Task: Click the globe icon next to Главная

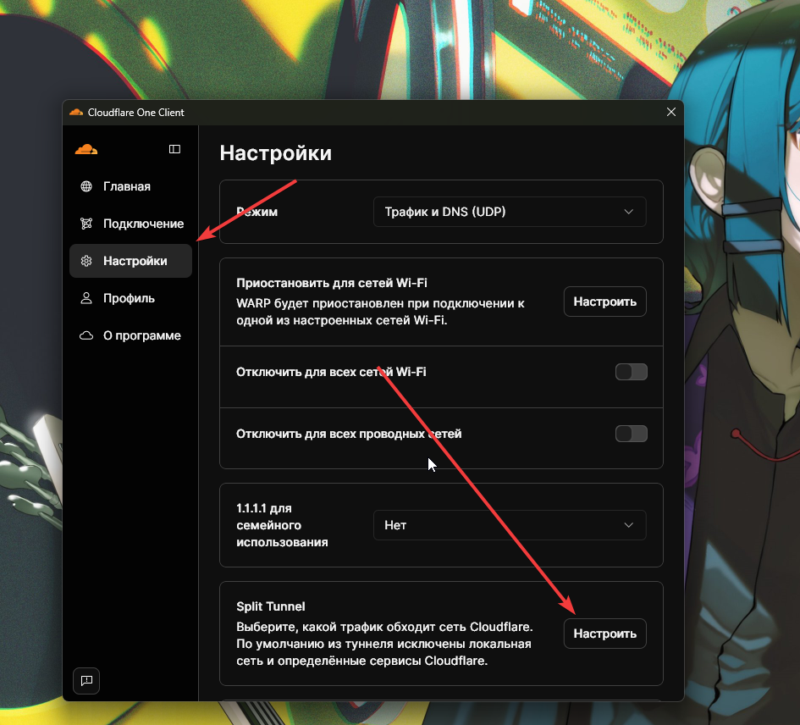Action: pos(86,186)
